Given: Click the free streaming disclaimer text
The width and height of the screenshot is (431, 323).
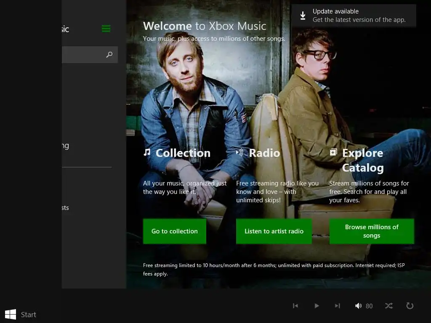Looking at the screenshot, I should point(274,270).
